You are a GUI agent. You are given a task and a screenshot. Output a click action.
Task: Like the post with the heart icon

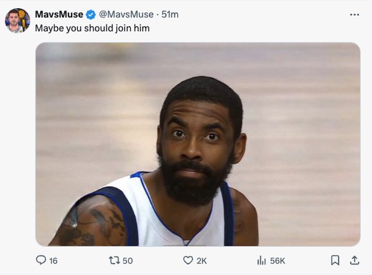pos(188,260)
